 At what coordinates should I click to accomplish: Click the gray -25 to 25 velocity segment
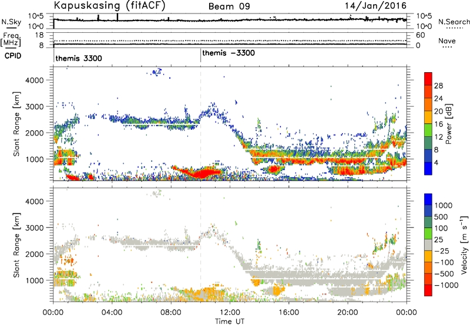point(428,245)
